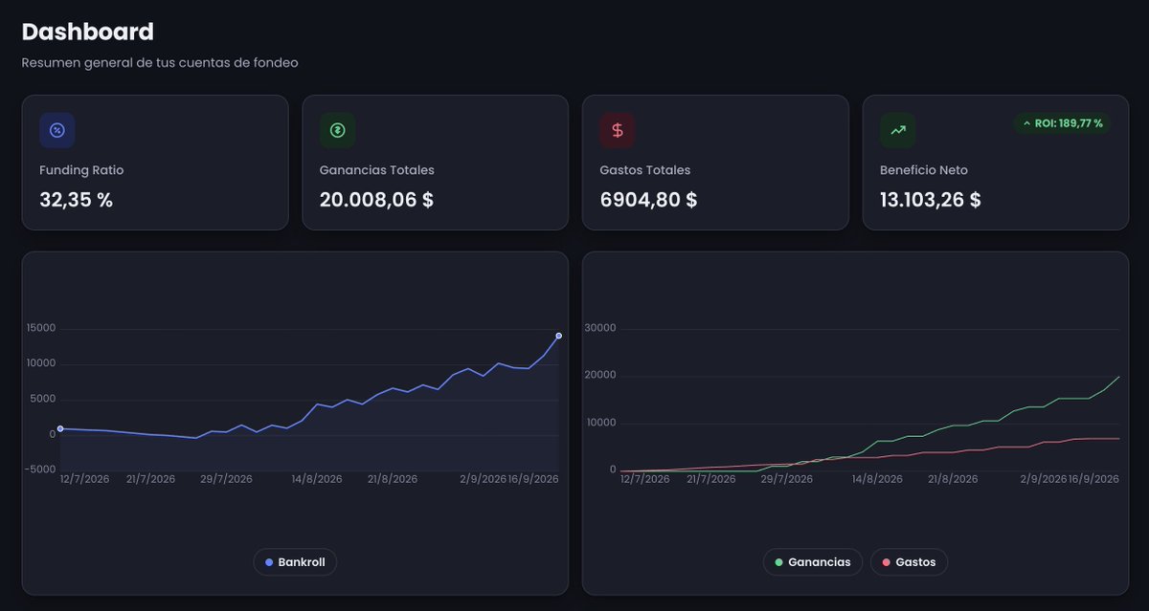Image resolution: width=1149 pixels, height=611 pixels.
Task: Click the Gastos Totales label
Action: 645,170
